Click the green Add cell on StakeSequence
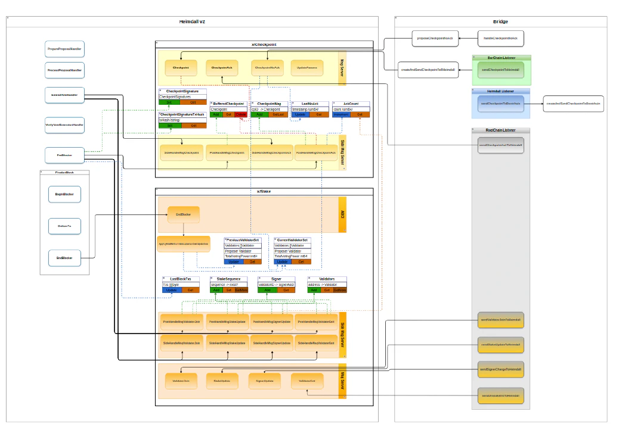619x430 pixels. pos(217,290)
